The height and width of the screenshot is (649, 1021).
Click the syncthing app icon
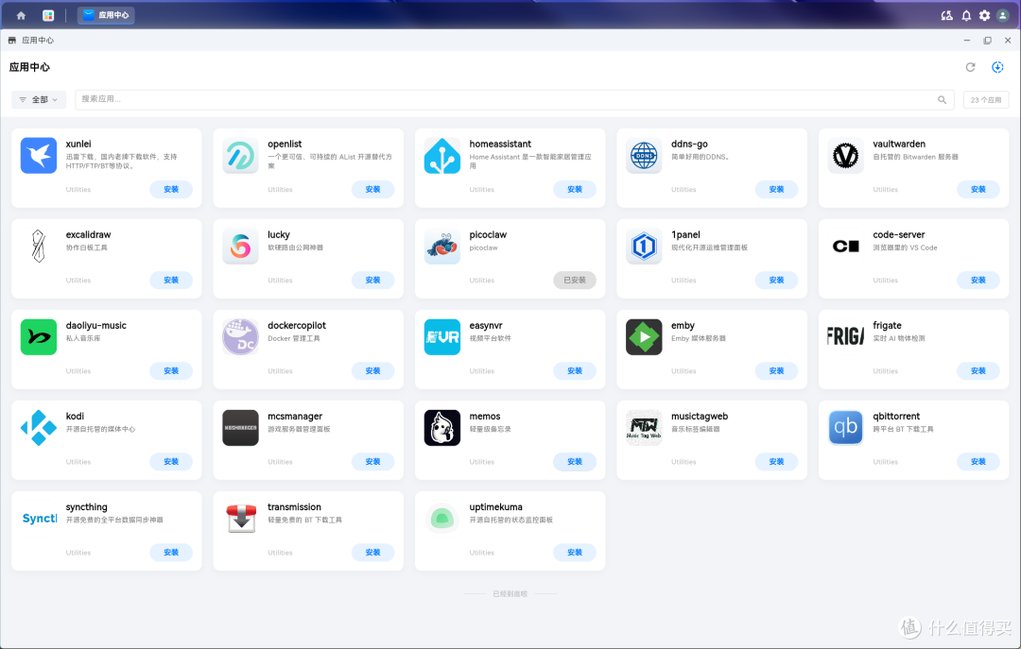[x=39, y=519]
